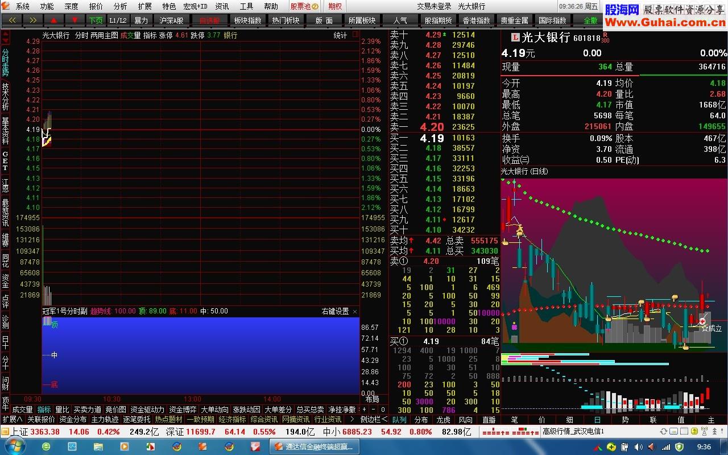Click the 下页 next-page button
The width and height of the screenshot is (728, 455).
96,20
